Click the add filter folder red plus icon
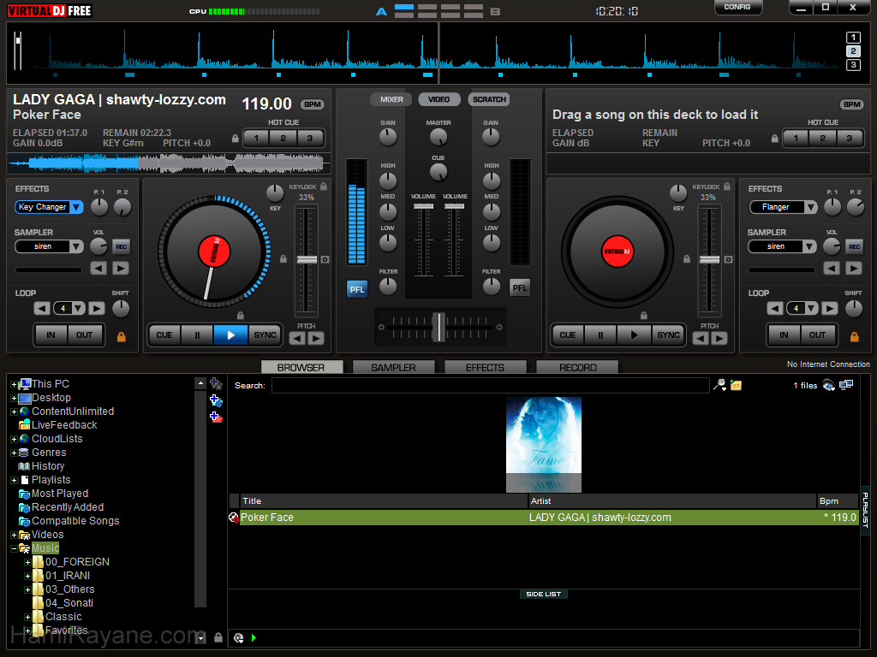This screenshot has height=657, width=877. tap(216, 417)
